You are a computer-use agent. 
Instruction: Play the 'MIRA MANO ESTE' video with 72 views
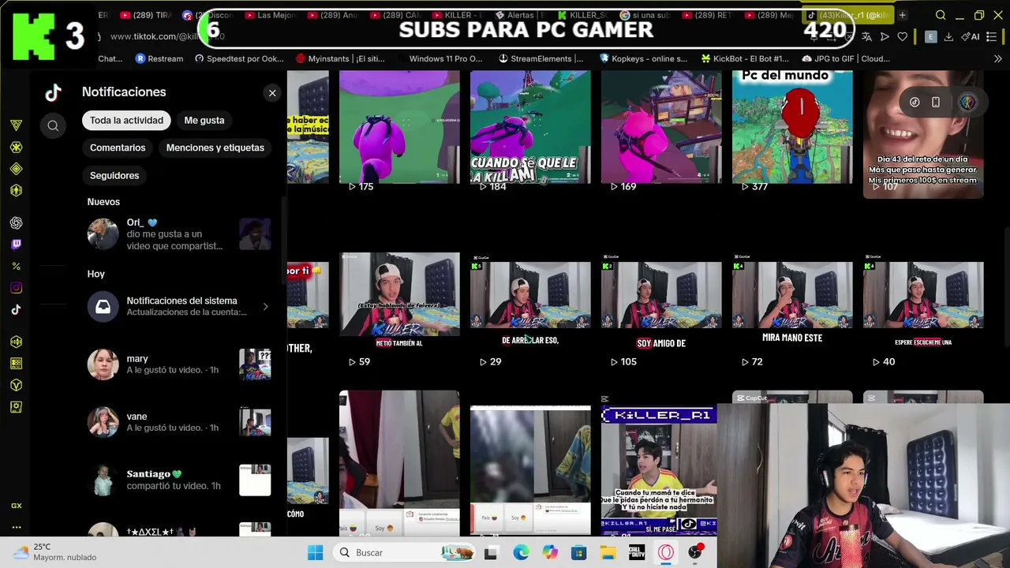[x=792, y=311]
